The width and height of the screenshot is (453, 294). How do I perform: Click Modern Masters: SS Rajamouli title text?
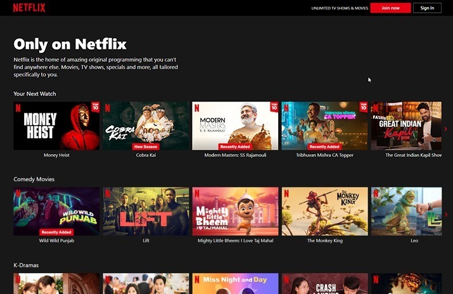[235, 155]
